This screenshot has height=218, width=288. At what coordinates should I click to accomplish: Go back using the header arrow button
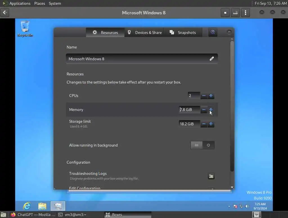[x=5, y=13]
